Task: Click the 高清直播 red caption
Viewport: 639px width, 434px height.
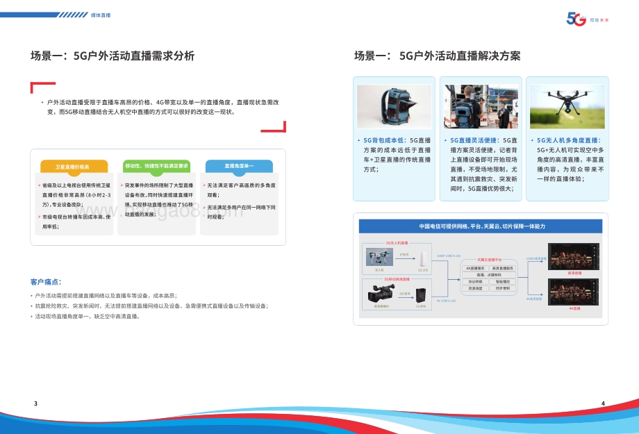Action: (x=574, y=273)
